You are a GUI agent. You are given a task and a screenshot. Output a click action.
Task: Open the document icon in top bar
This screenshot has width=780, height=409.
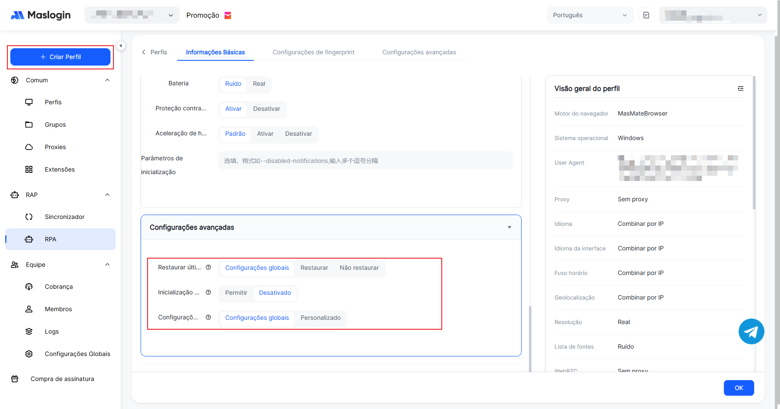(646, 15)
